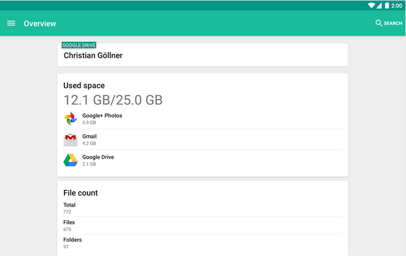This screenshot has width=406, height=256.
Task: Select the Total 772 file count row
Action: pos(203,208)
